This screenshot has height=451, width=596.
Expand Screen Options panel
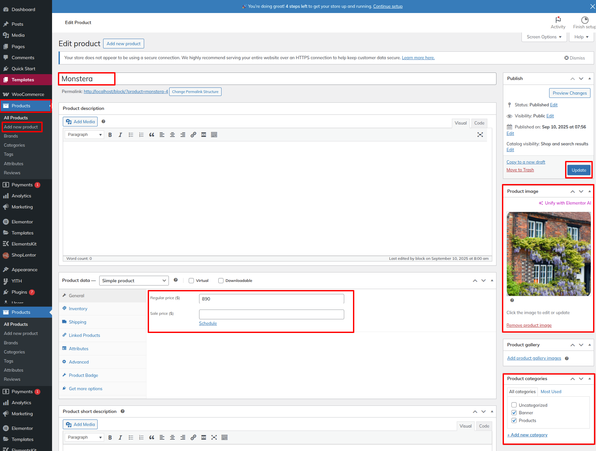pyautogui.click(x=544, y=37)
